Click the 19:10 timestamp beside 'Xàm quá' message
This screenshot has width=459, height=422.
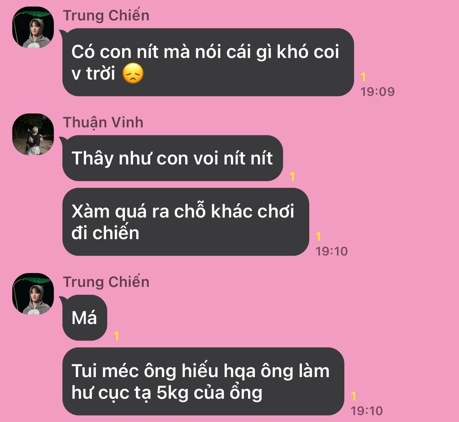[332, 251]
